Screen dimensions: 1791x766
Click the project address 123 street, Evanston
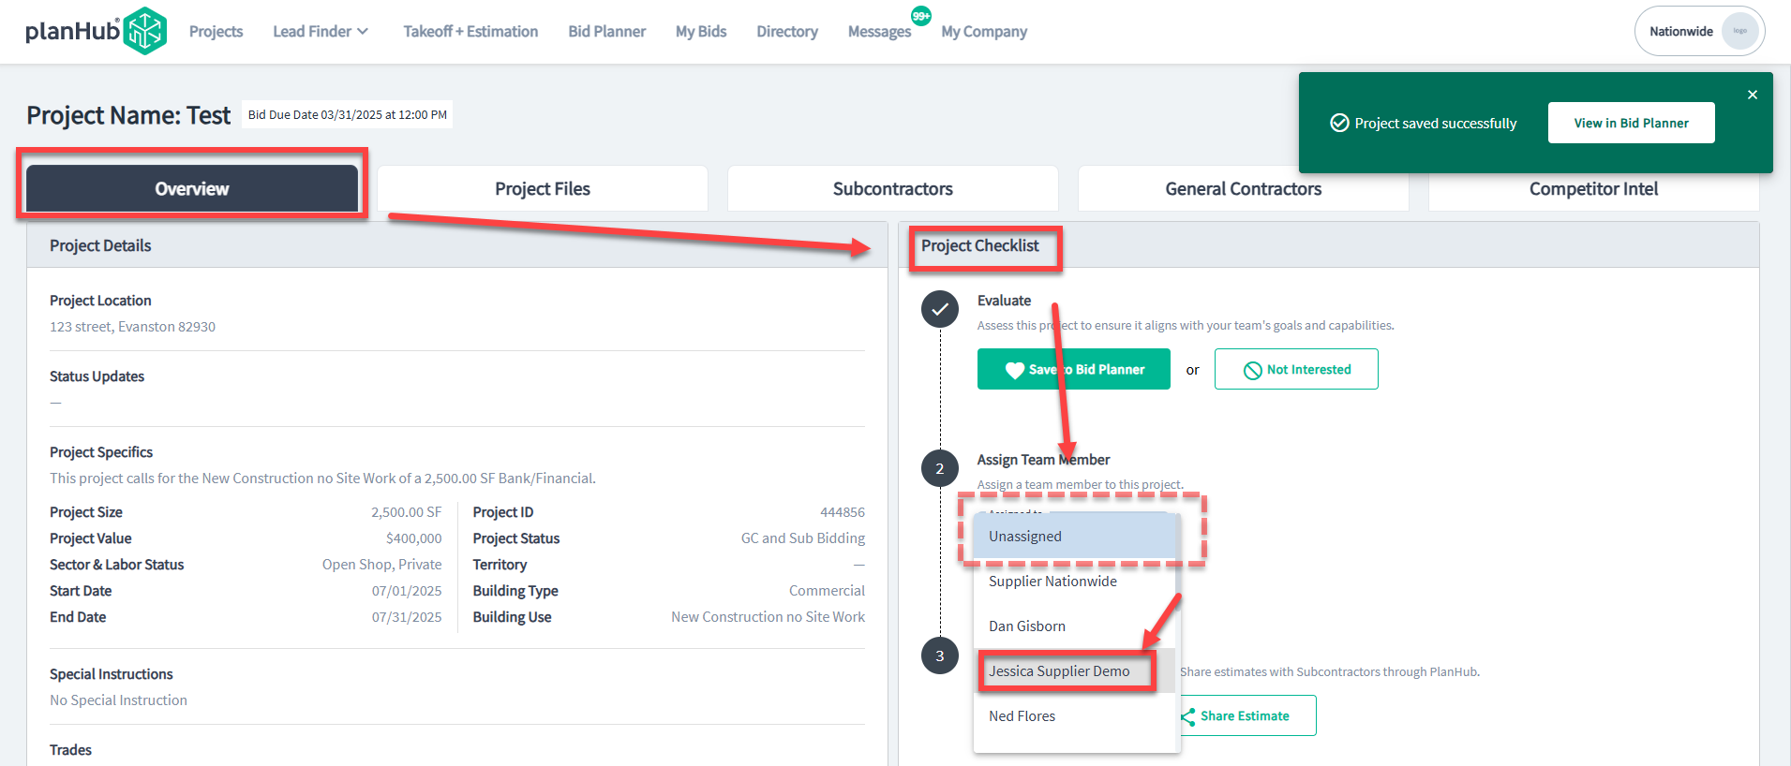pyautogui.click(x=132, y=326)
